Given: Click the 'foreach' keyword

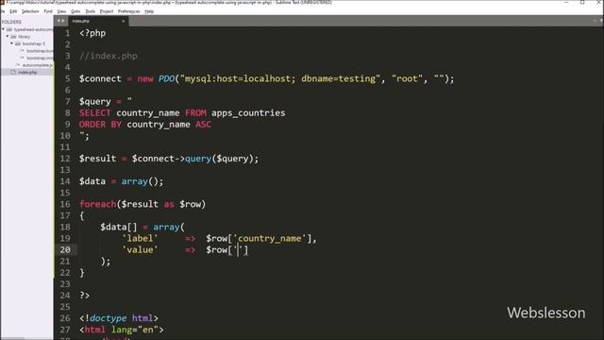Looking at the screenshot, I should pyautogui.click(x=98, y=204).
